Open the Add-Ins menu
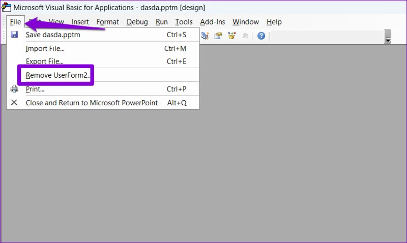The image size is (407, 243). pos(212,22)
